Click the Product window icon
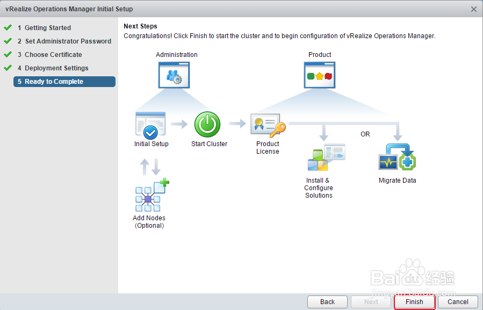 (x=320, y=75)
